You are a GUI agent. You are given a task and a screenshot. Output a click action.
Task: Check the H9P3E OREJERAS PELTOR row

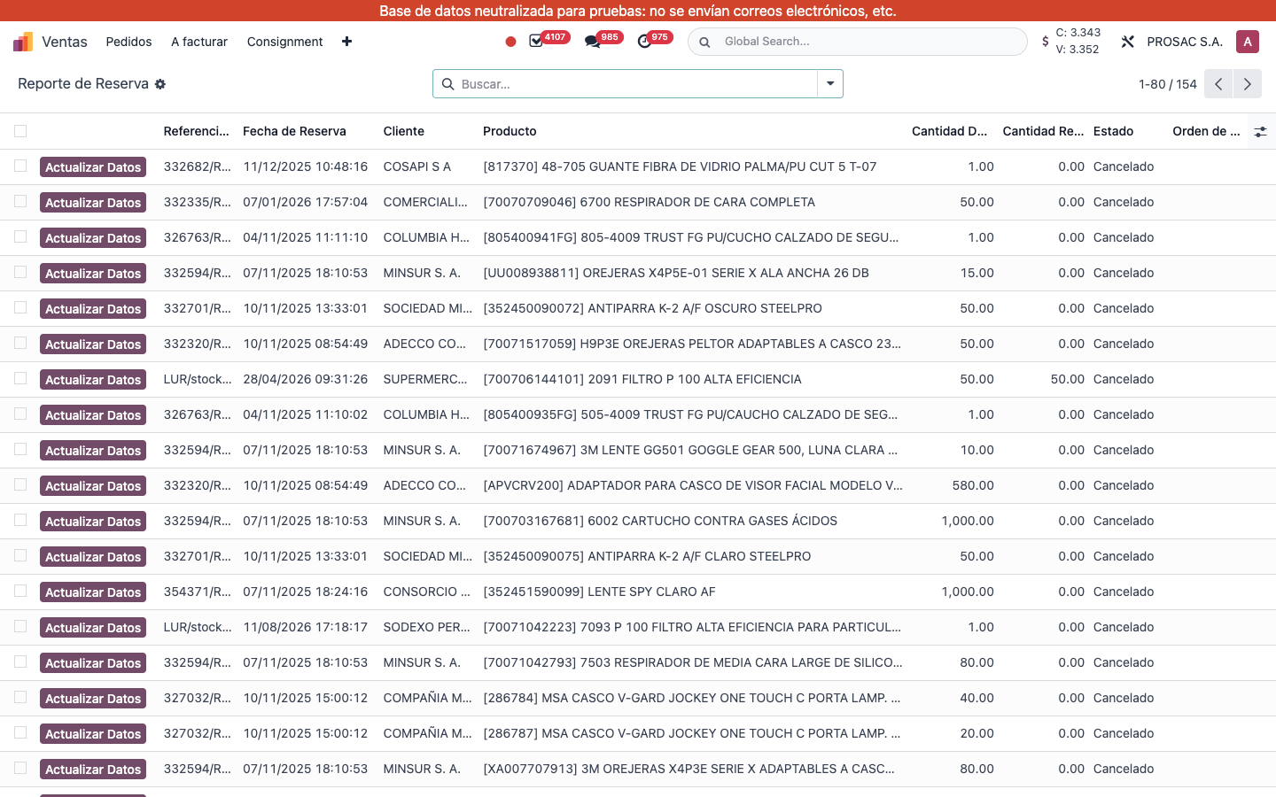click(20, 343)
